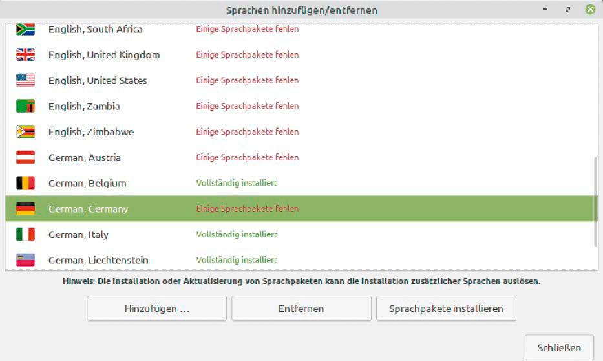Click missing packages status for Austria
Viewport: 603px width, 361px height.
click(248, 157)
